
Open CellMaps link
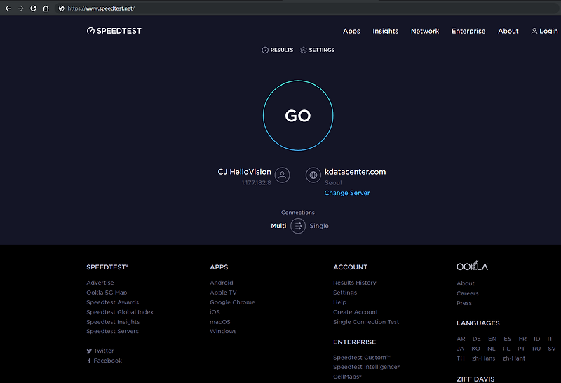[347, 377]
